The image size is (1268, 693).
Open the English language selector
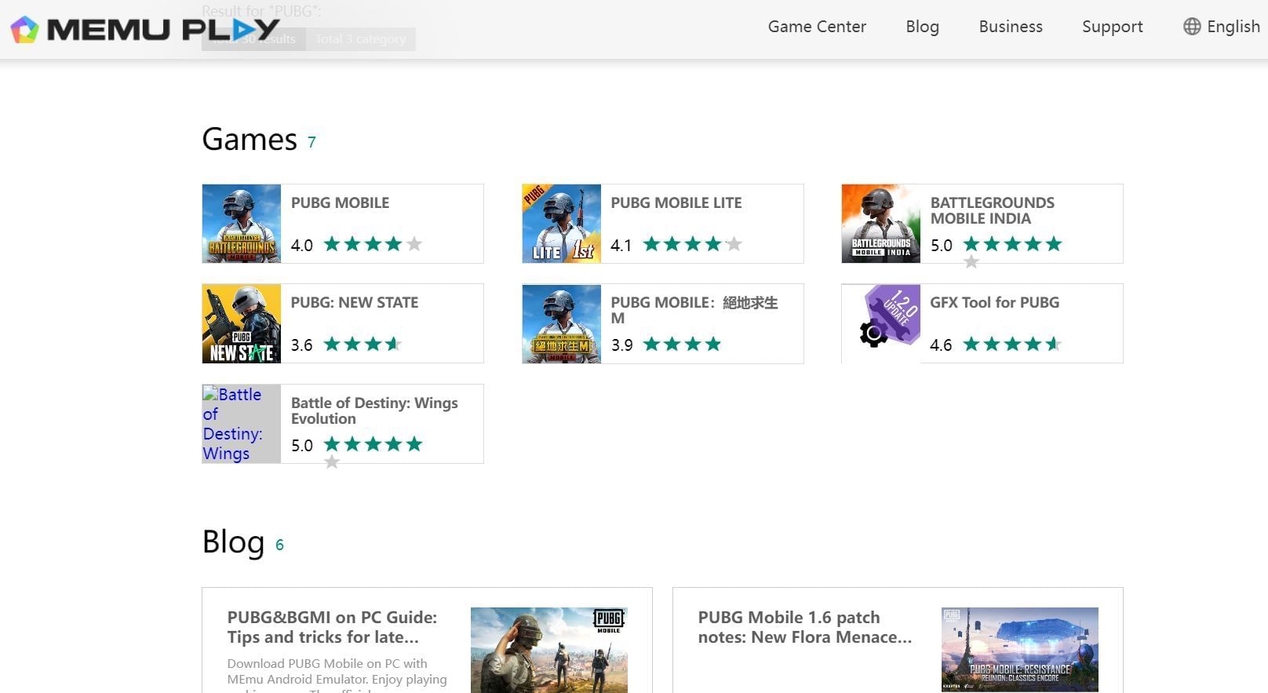pyautogui.click(x=1233, y=27)
